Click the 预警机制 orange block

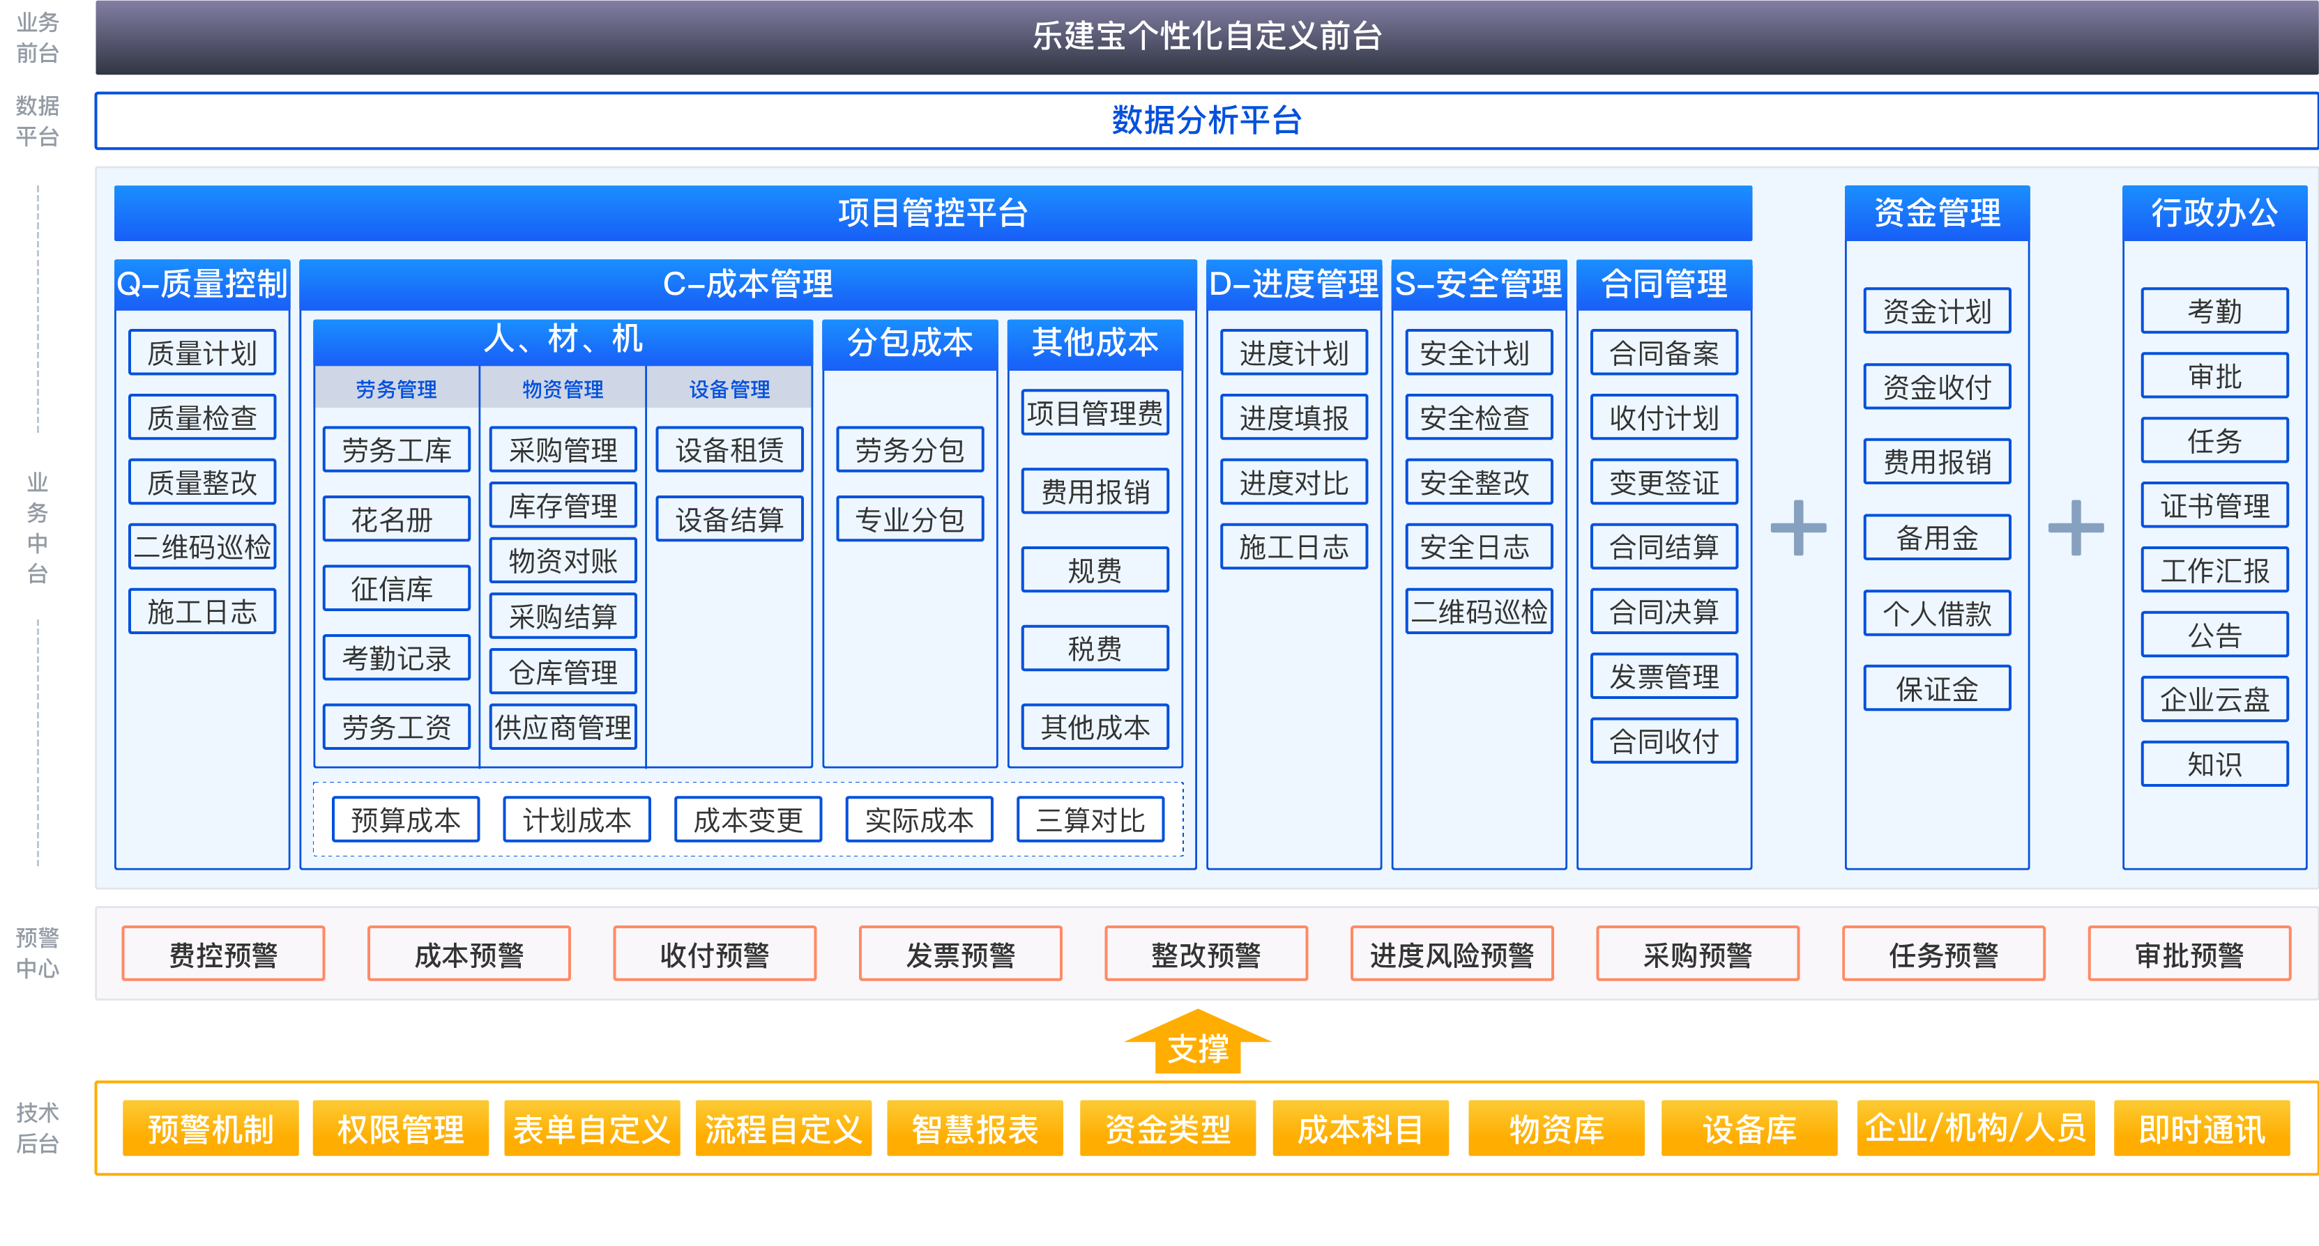click(211, 1128)
